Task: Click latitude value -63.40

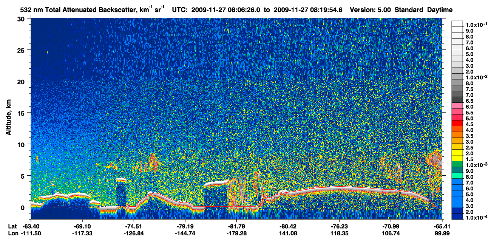Action: 31,226
